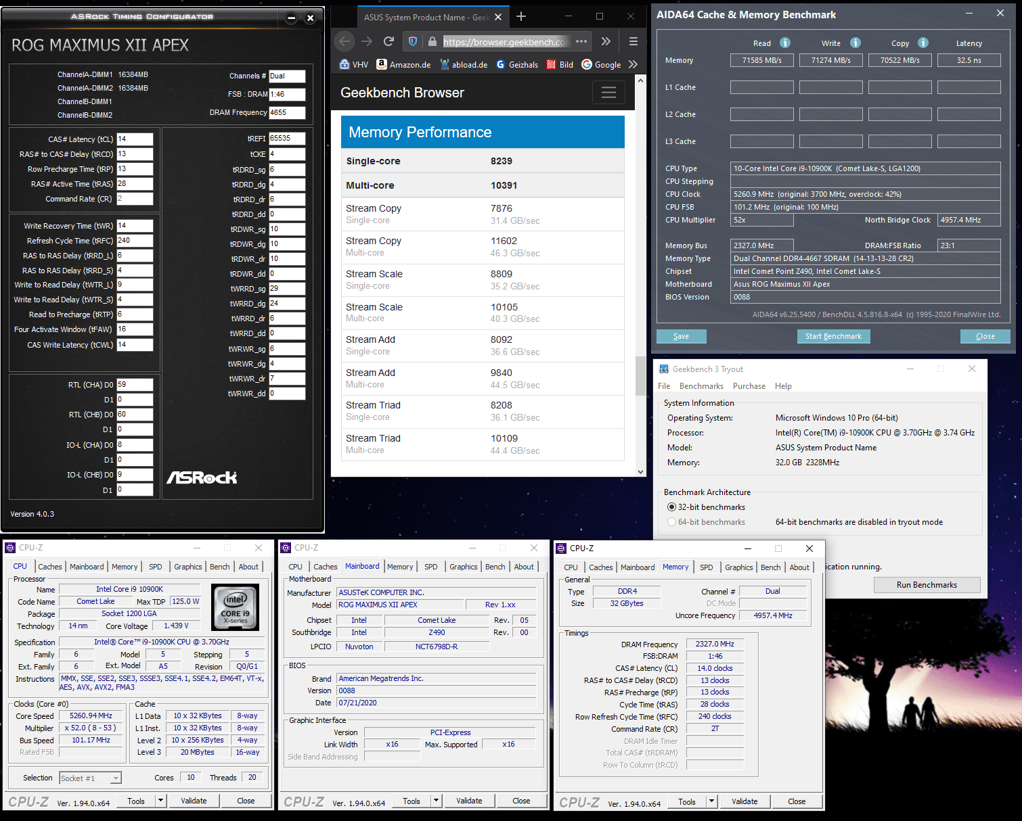Open the Amazon.de bookmark
Screen dimensions: 1022x821
[x=403, y=65]
